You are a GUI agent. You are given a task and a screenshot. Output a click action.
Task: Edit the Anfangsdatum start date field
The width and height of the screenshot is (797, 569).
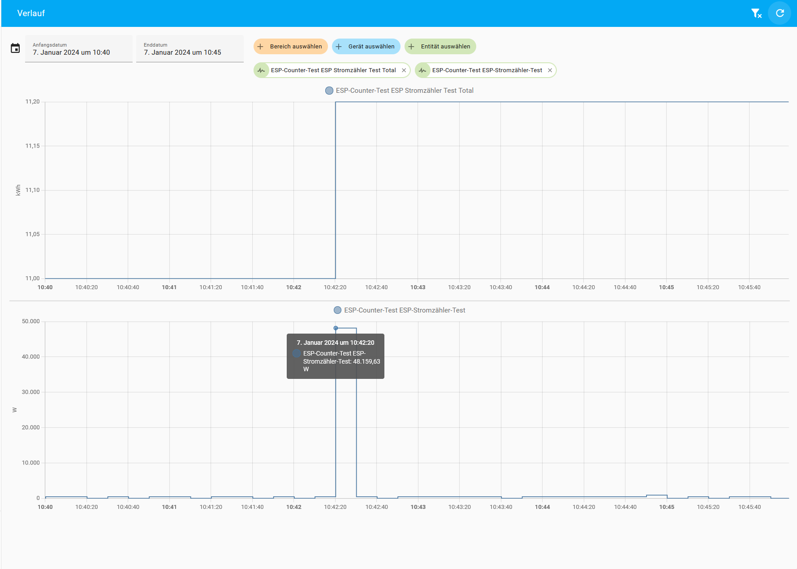tap(79, 49)
